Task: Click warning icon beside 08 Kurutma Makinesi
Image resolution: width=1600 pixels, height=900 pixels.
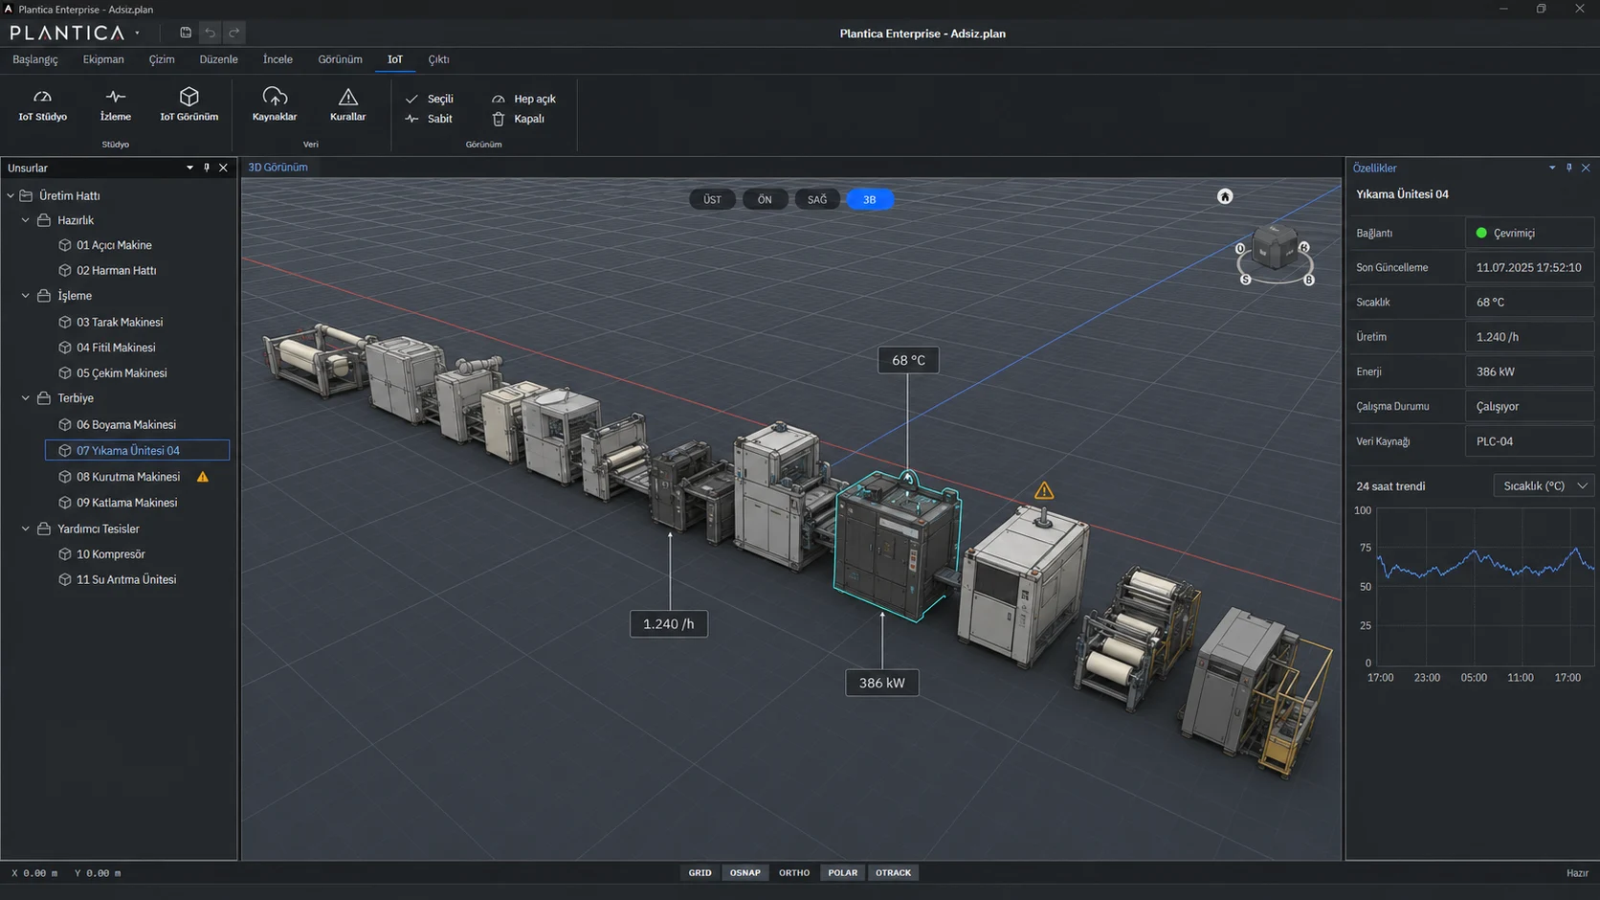Action: pos(203,477)
